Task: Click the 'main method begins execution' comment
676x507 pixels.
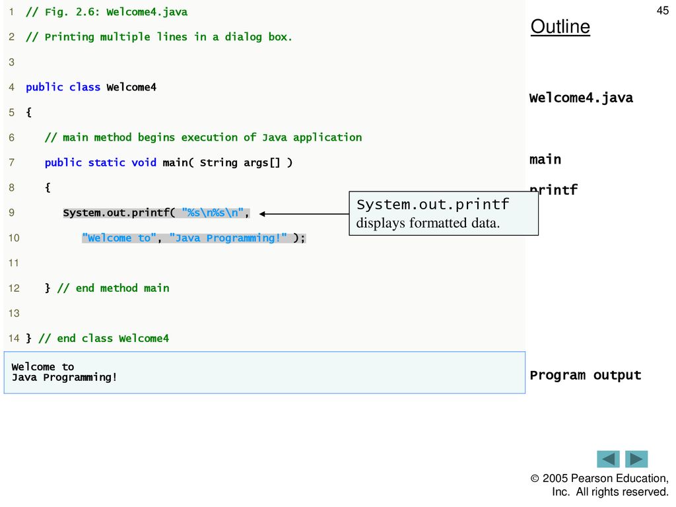Action: tap(203, 137)
